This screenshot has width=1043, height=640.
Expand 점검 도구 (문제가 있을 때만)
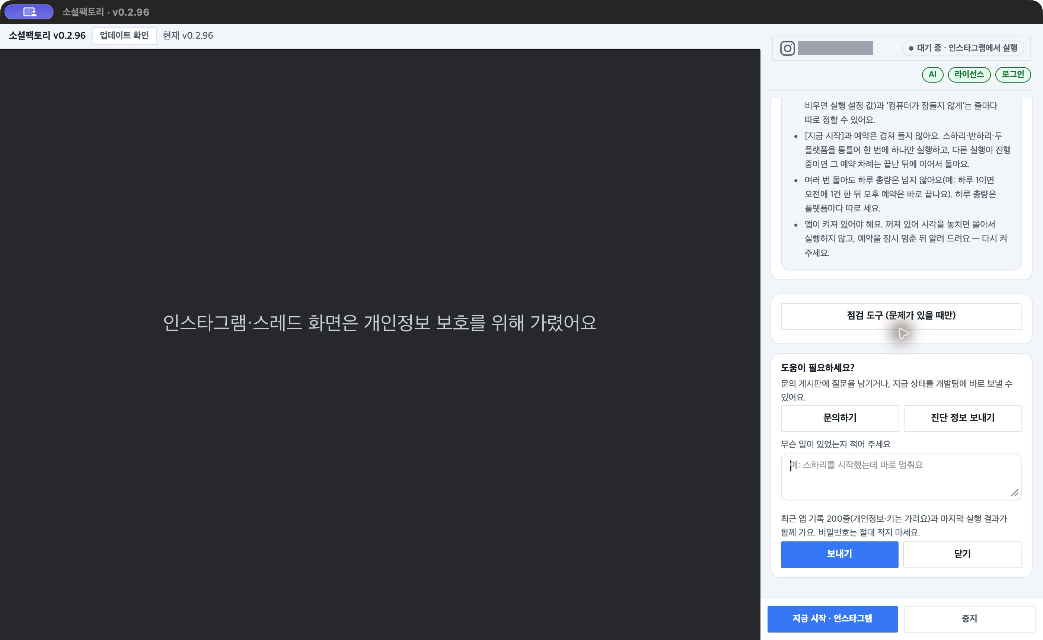(x=901, y=316)
